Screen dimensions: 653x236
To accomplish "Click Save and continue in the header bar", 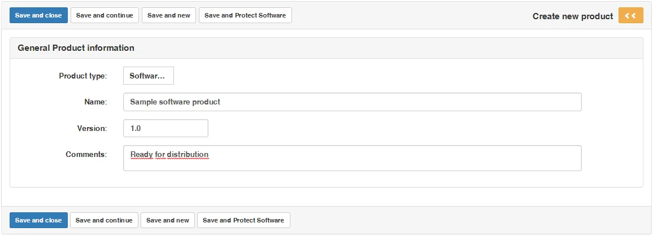I will (105, 15).
